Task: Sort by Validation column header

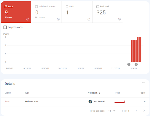Action: point(93,93)
